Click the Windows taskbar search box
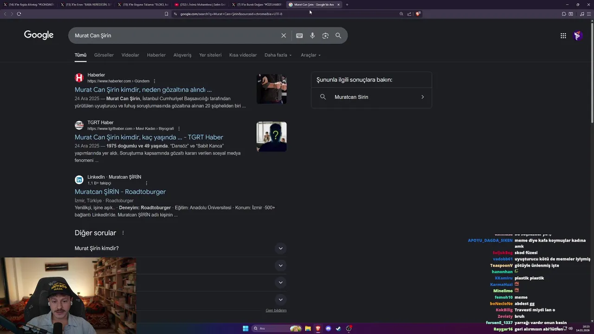The width and height of the screenshot is (594, 334). [x=277, y=328]
